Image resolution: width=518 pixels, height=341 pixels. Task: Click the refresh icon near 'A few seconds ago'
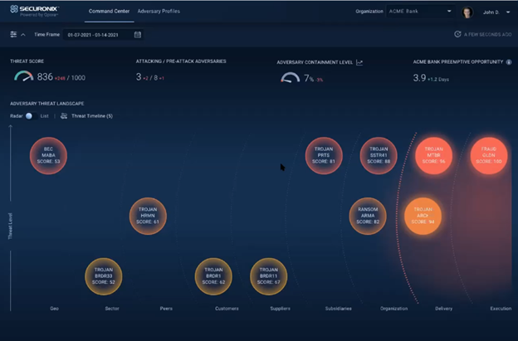coord(457,35)
